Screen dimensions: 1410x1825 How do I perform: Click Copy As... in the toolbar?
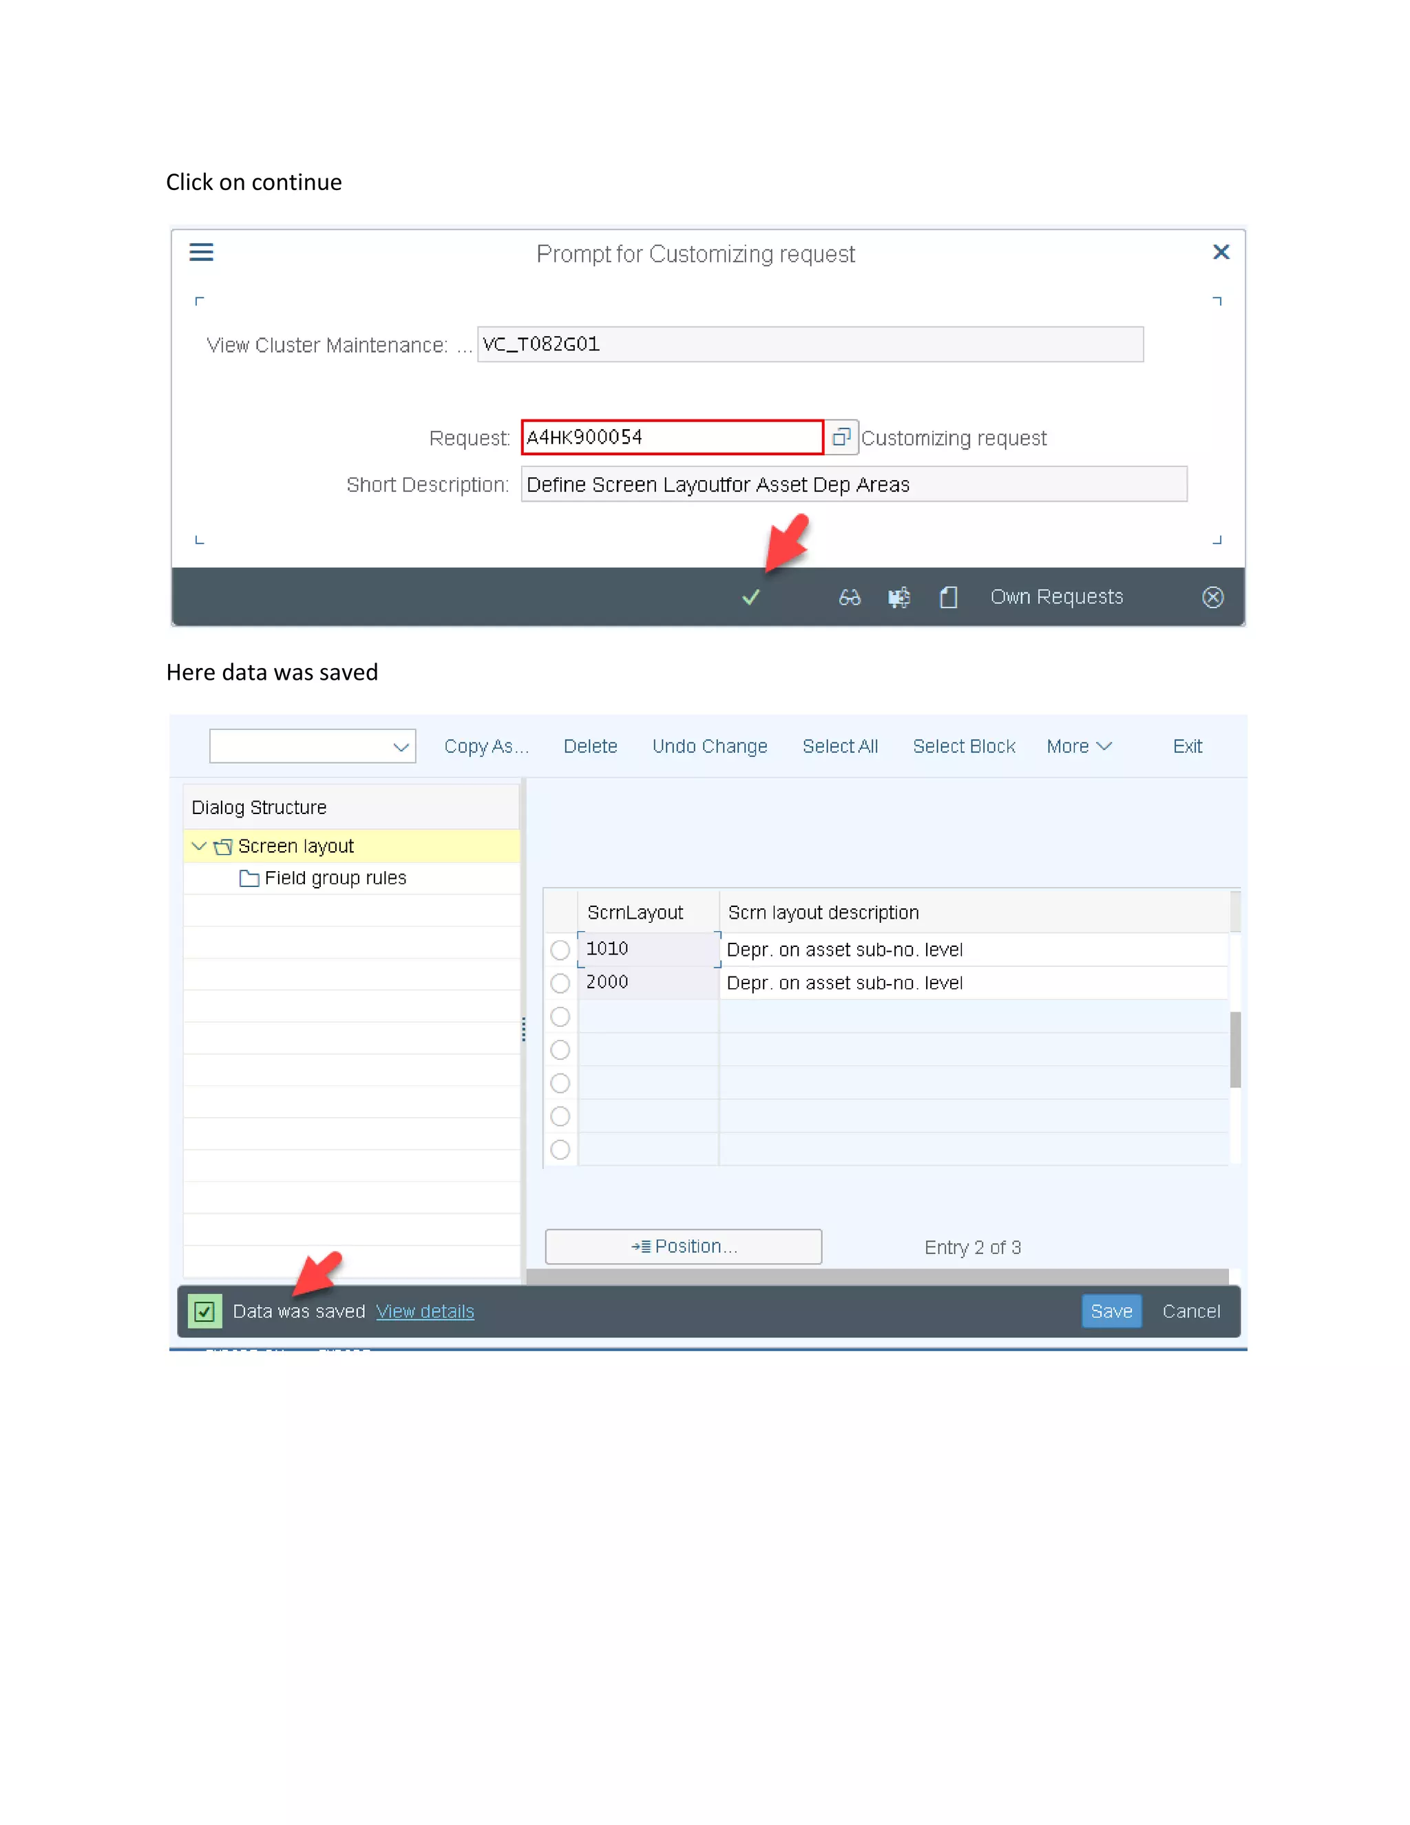(486, 747)
